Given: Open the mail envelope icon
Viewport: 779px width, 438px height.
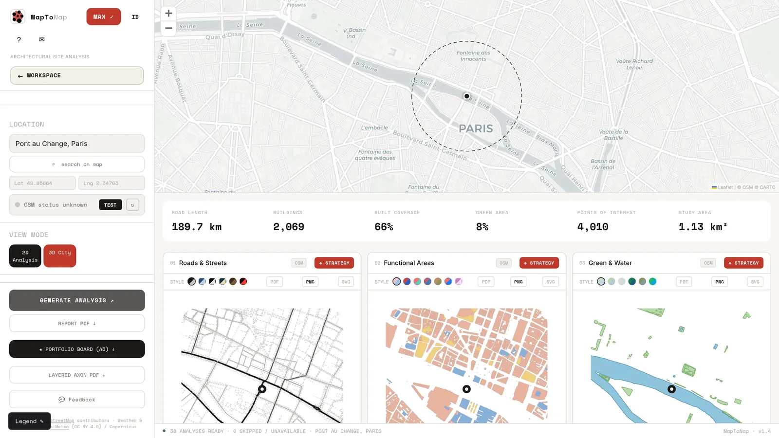Looking at the screenshot, I should point(42,39).
